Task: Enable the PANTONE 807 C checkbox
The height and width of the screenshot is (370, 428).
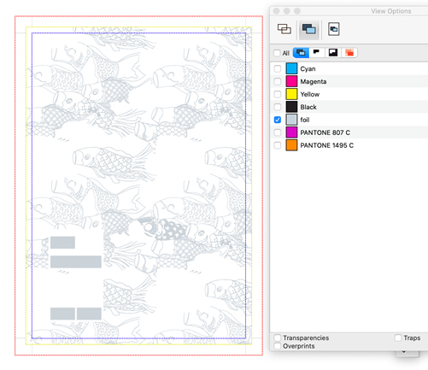Action: pos(278,132)
